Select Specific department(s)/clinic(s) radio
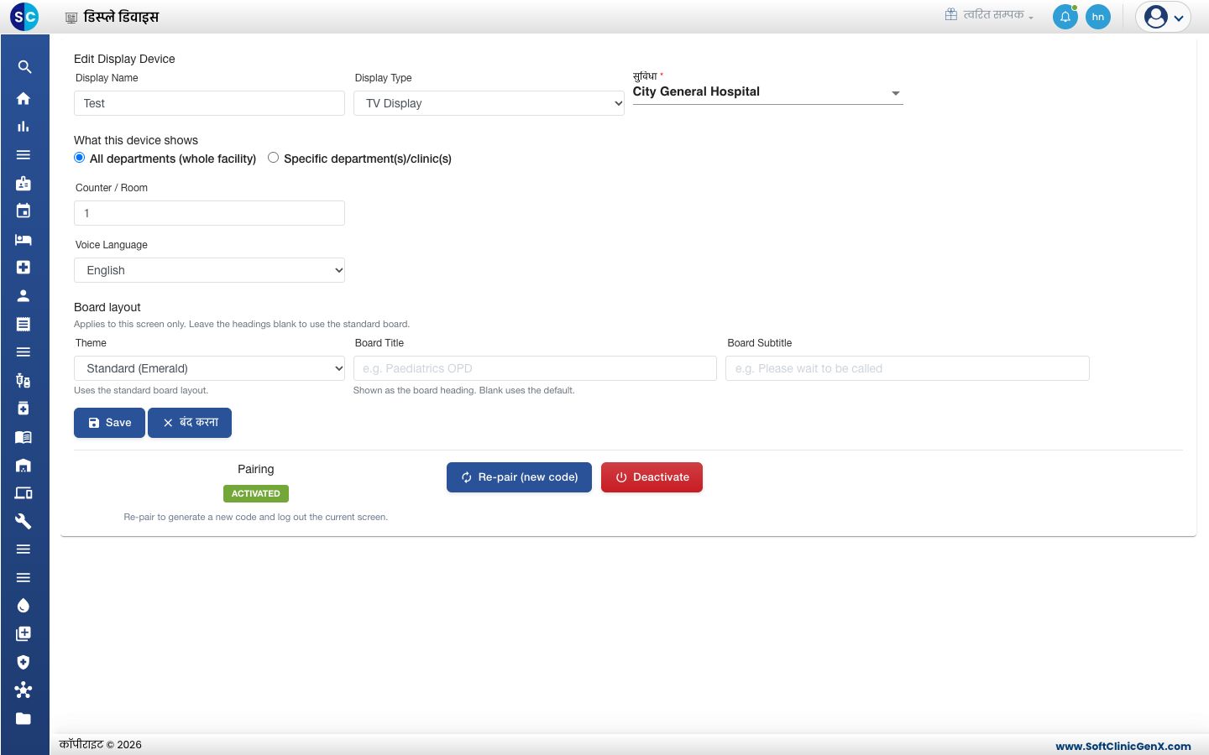 pos(274,158)
